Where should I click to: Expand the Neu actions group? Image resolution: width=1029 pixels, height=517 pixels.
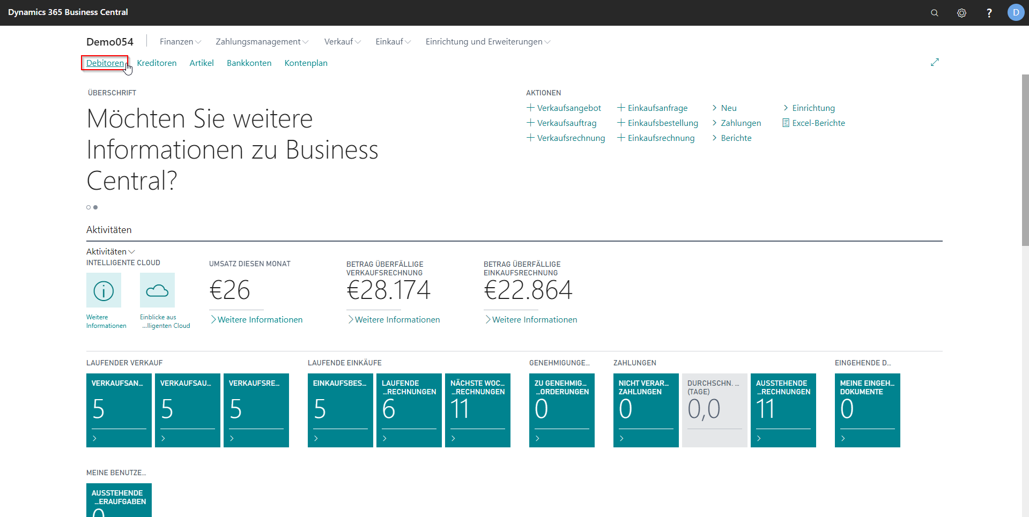(x=724, y=108)
